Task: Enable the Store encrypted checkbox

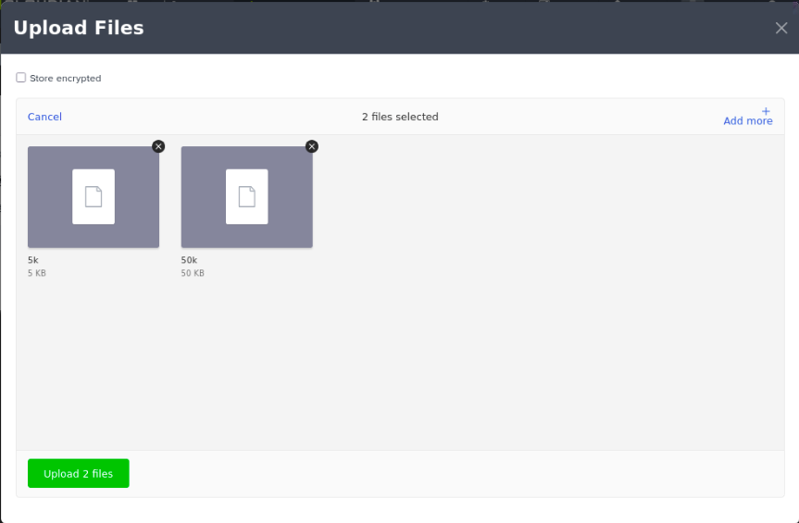Action: (x=21, y=78)
